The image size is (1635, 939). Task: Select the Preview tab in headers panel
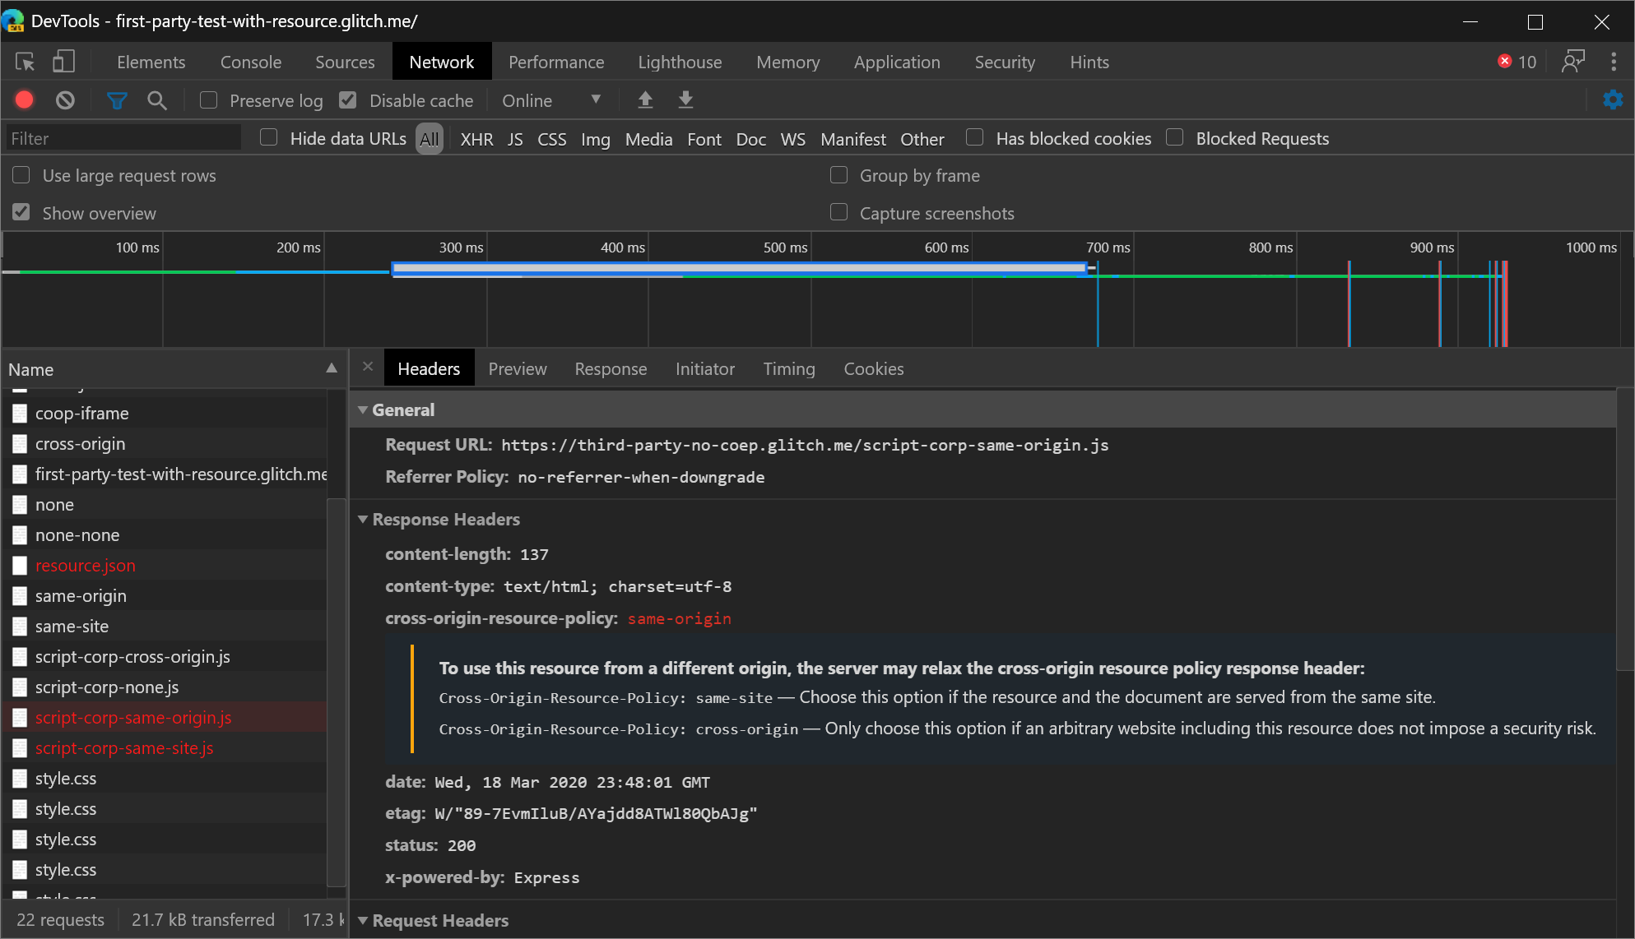[x=517, y=368]
